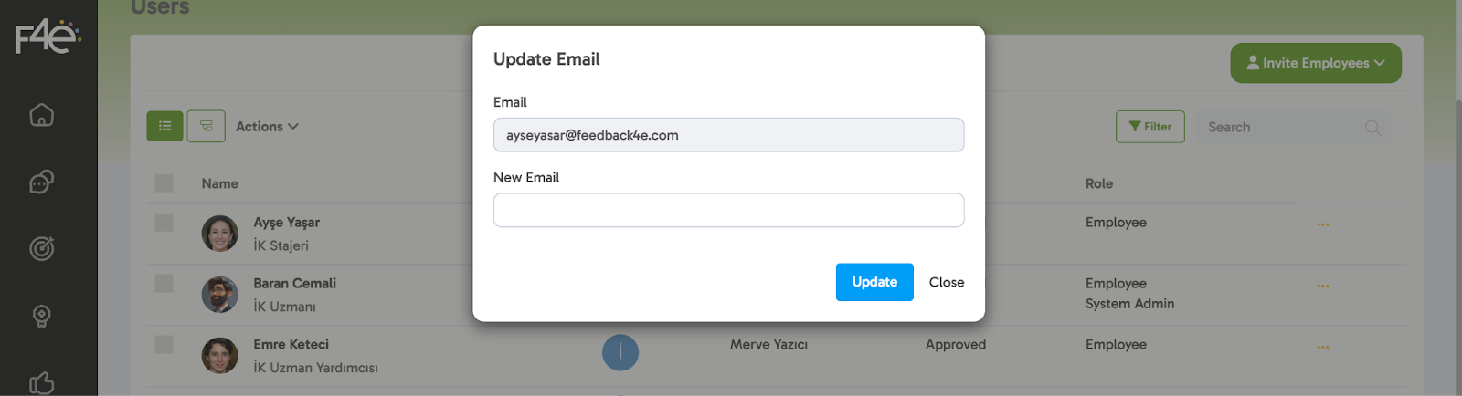Open row options for Ayşe Yaşar

click(x=1322, y=224)
